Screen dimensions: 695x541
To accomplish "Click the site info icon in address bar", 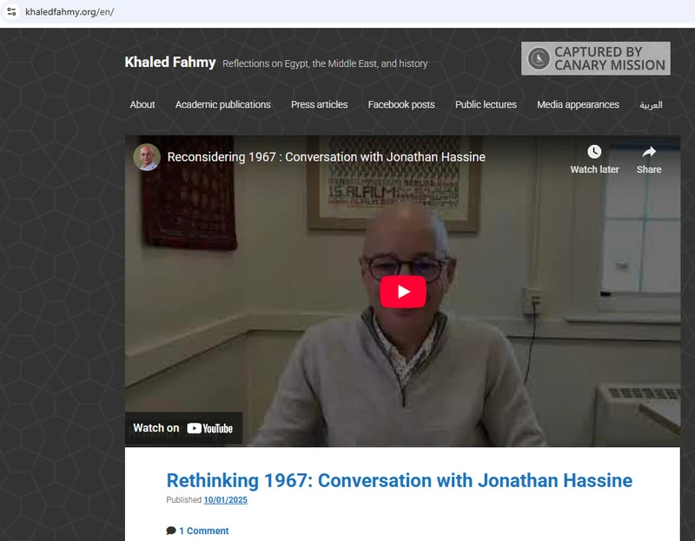I will pyautogui.click(x=11, y=11).
